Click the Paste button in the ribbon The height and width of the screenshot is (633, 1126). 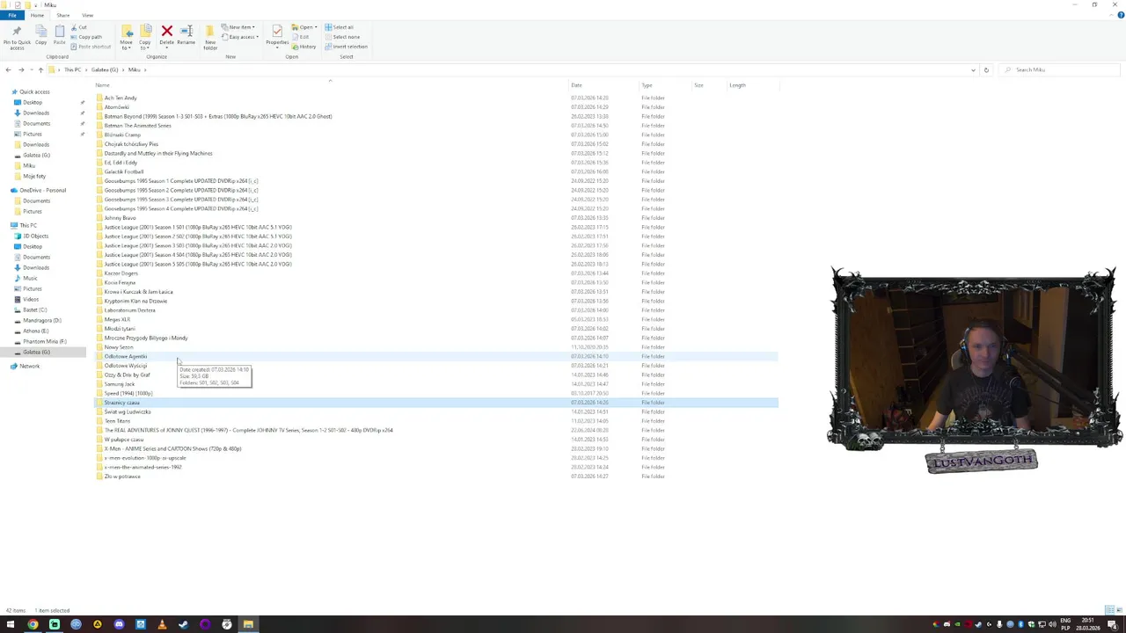point(59,35)
